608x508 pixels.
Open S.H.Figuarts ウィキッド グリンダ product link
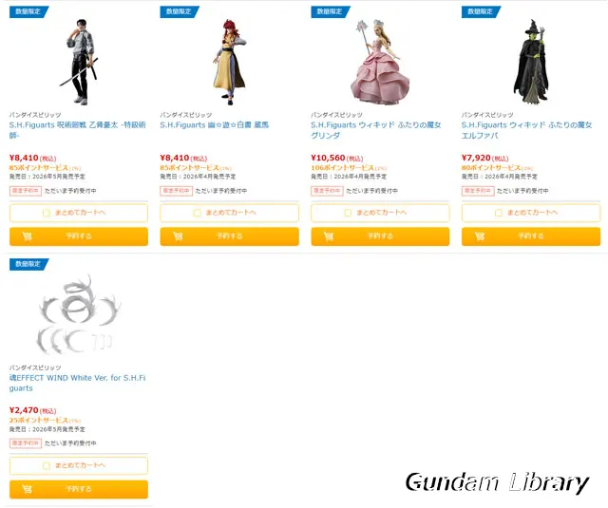[x=376, y=130]
